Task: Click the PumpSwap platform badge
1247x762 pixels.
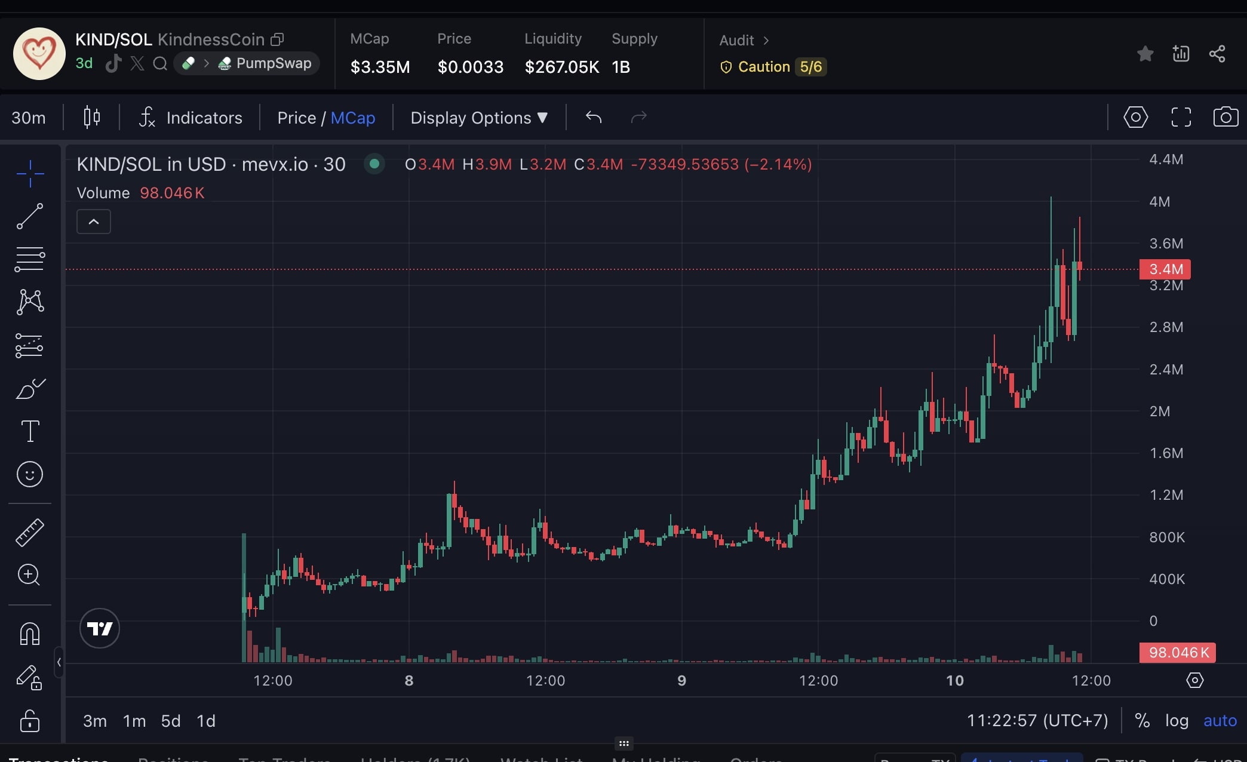Action: pos(266,63)
